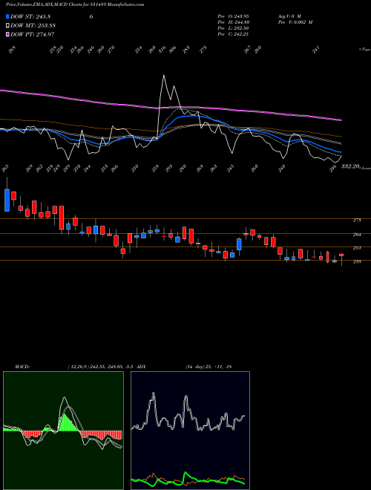
Task: Click the 'Pre L: 232.50' value
Action: pyautogui.click(x=233, y=28)
